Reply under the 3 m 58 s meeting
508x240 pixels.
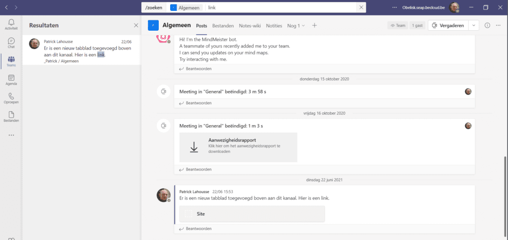point(195,103)
